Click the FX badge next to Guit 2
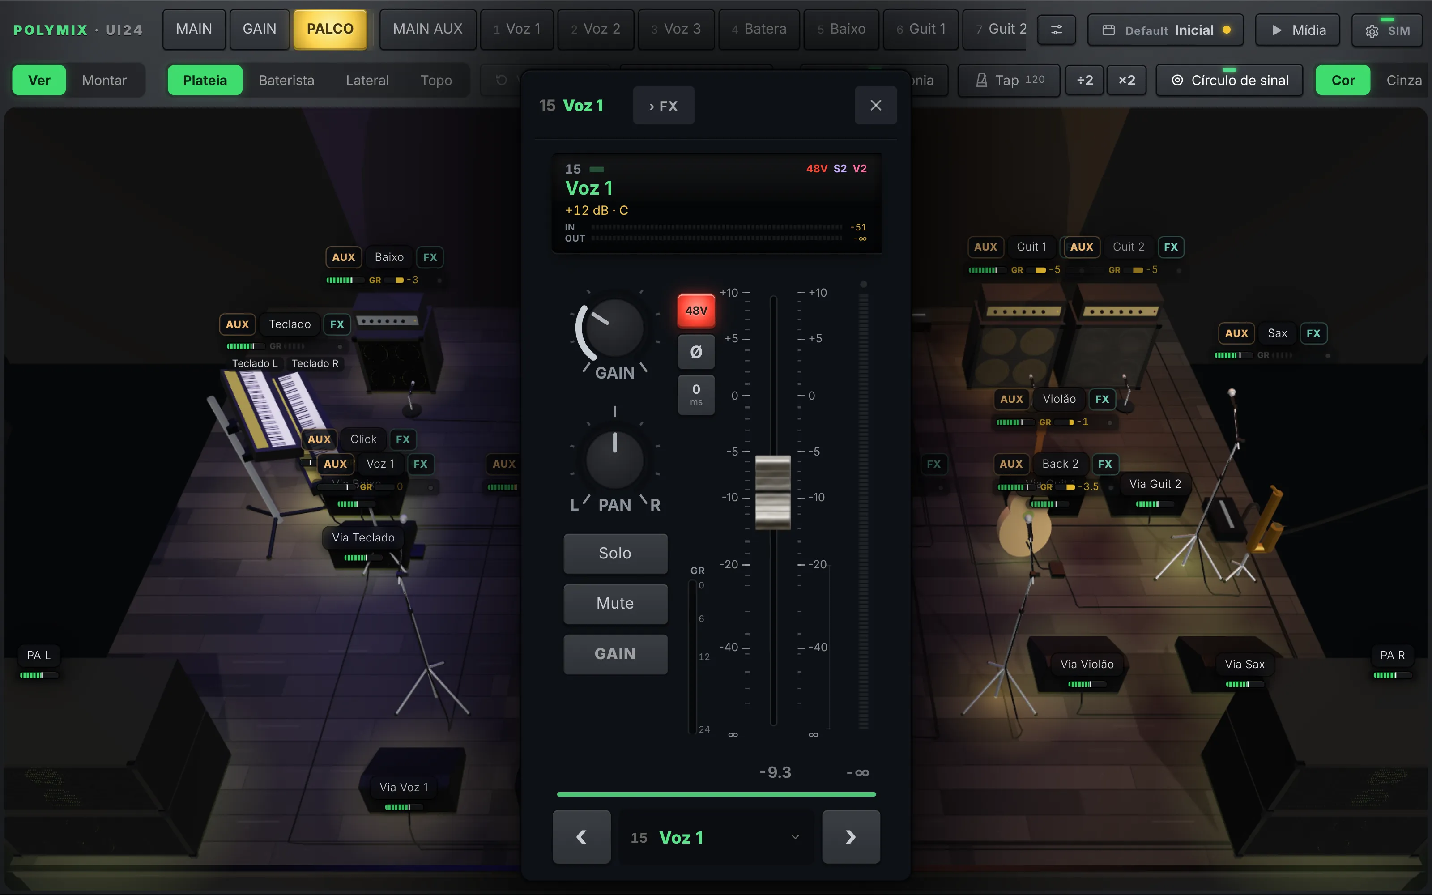 1171,247
